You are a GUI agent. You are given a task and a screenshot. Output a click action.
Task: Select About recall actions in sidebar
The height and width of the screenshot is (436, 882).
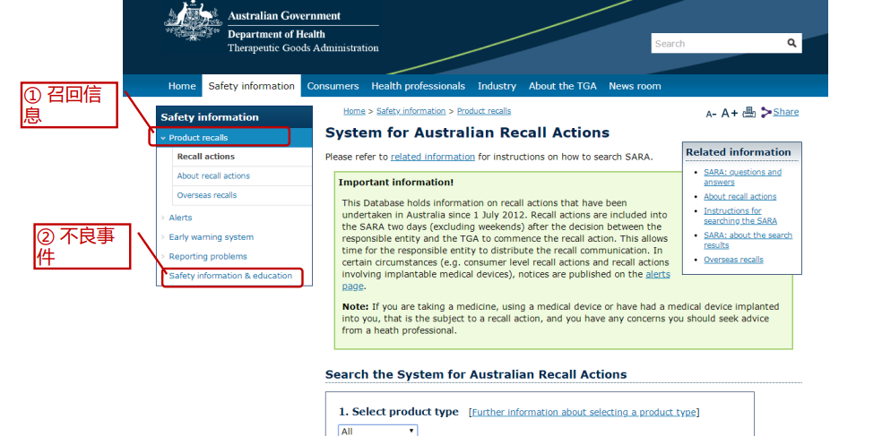[x=213, y=175]
